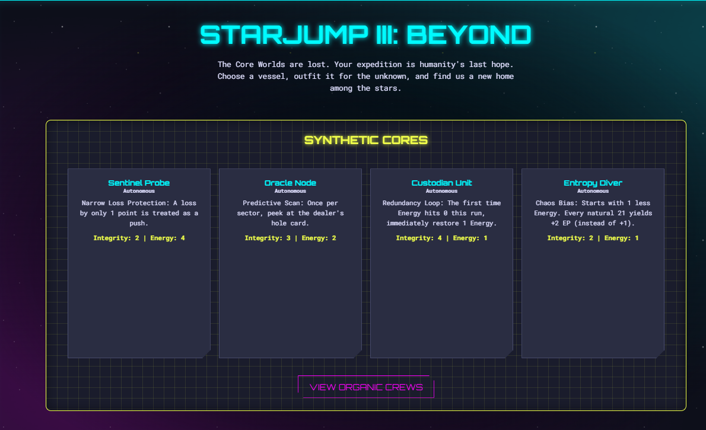Click the Custodian Unit heading text
The image size is (706, 430).
click(x=442, y=183)
